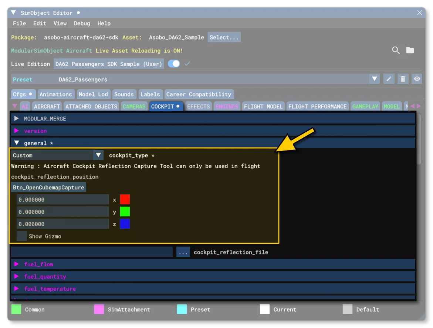Click the vertical scrollbar of the cfg panel
Viewport: 433px width, 328px height.
419,139
